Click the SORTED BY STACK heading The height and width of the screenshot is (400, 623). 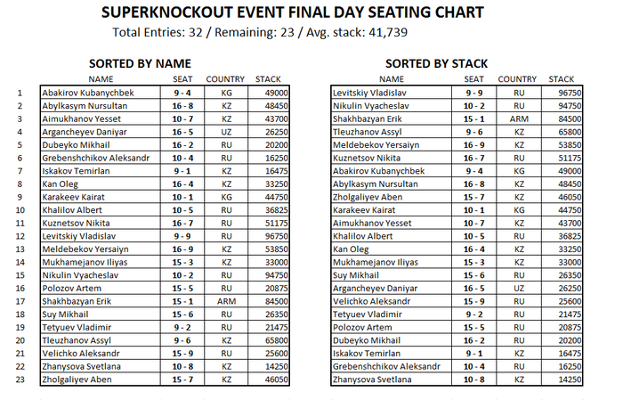tap(436, 63)
